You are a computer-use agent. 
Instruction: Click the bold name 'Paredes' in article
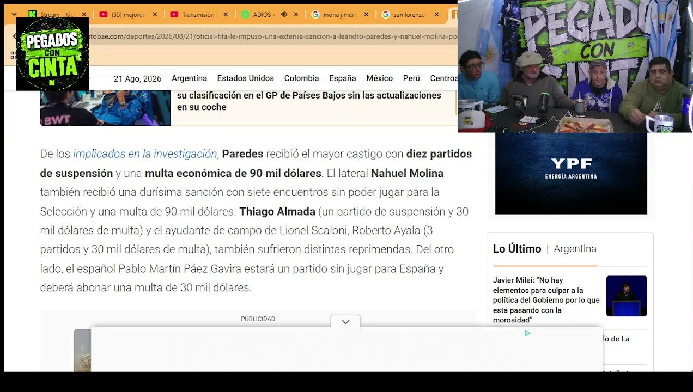coord(242,154)
